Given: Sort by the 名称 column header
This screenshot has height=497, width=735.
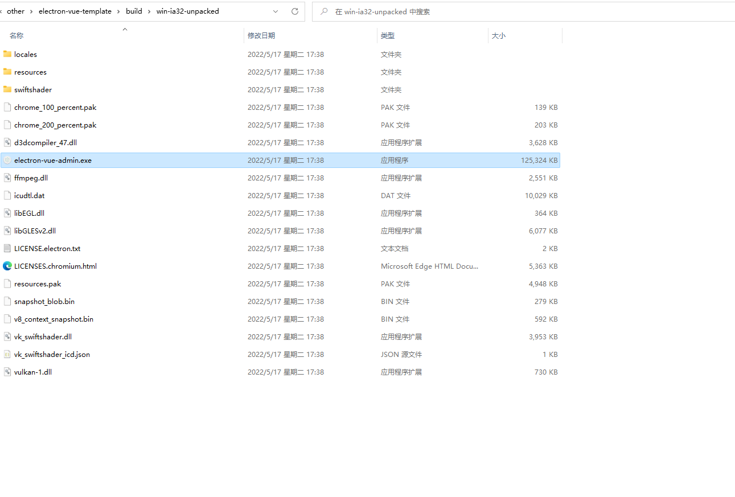Looking at the screenshot, I should [17, 35].
